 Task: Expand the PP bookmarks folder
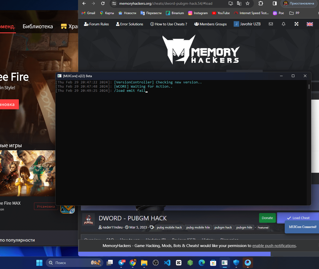tap(294, 13)
